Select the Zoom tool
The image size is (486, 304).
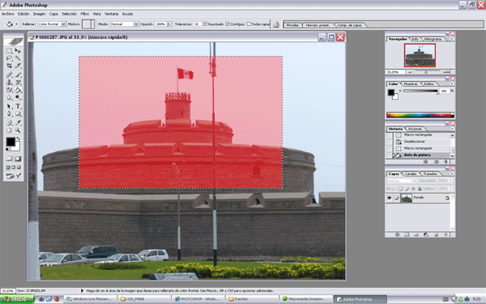pyautogui.click(x=18, y=131)
